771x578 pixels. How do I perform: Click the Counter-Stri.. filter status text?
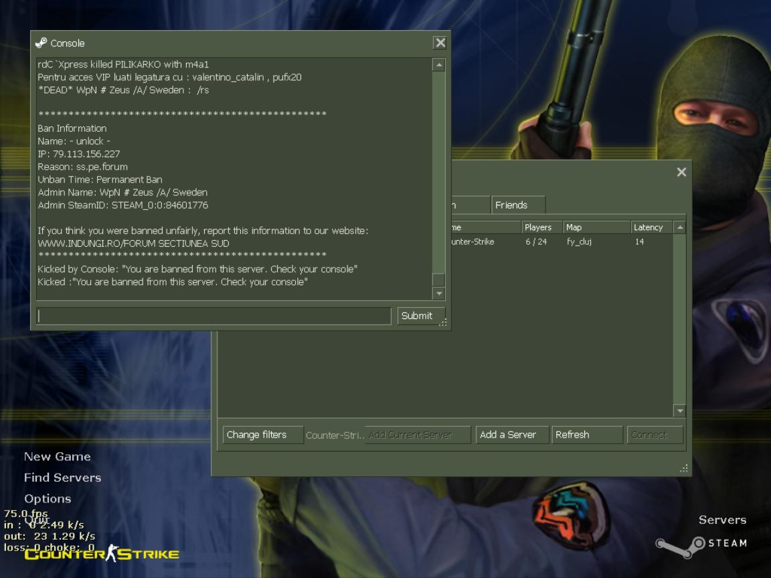click(335, 436)
